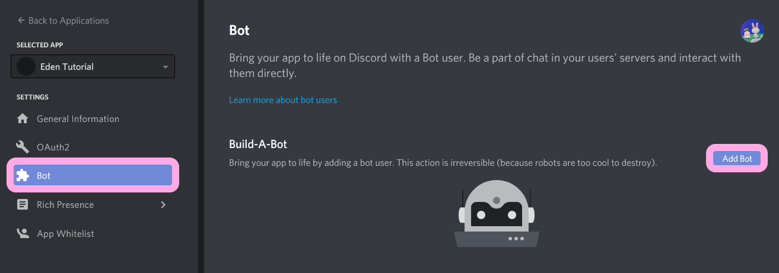Click the user avatar at top right
The height and width of the screenshot is (273, 779).
[752, 30]
